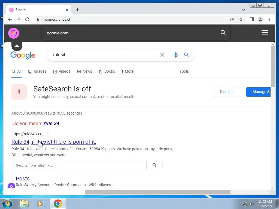Switch to the Videos tab
This screenshot has width=279, height=209.
click(x=62, y=72)
